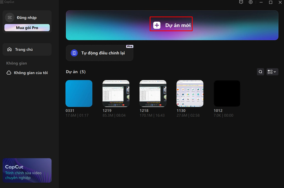Select the black 1012 project thumbnail

(x=227, y=93)
